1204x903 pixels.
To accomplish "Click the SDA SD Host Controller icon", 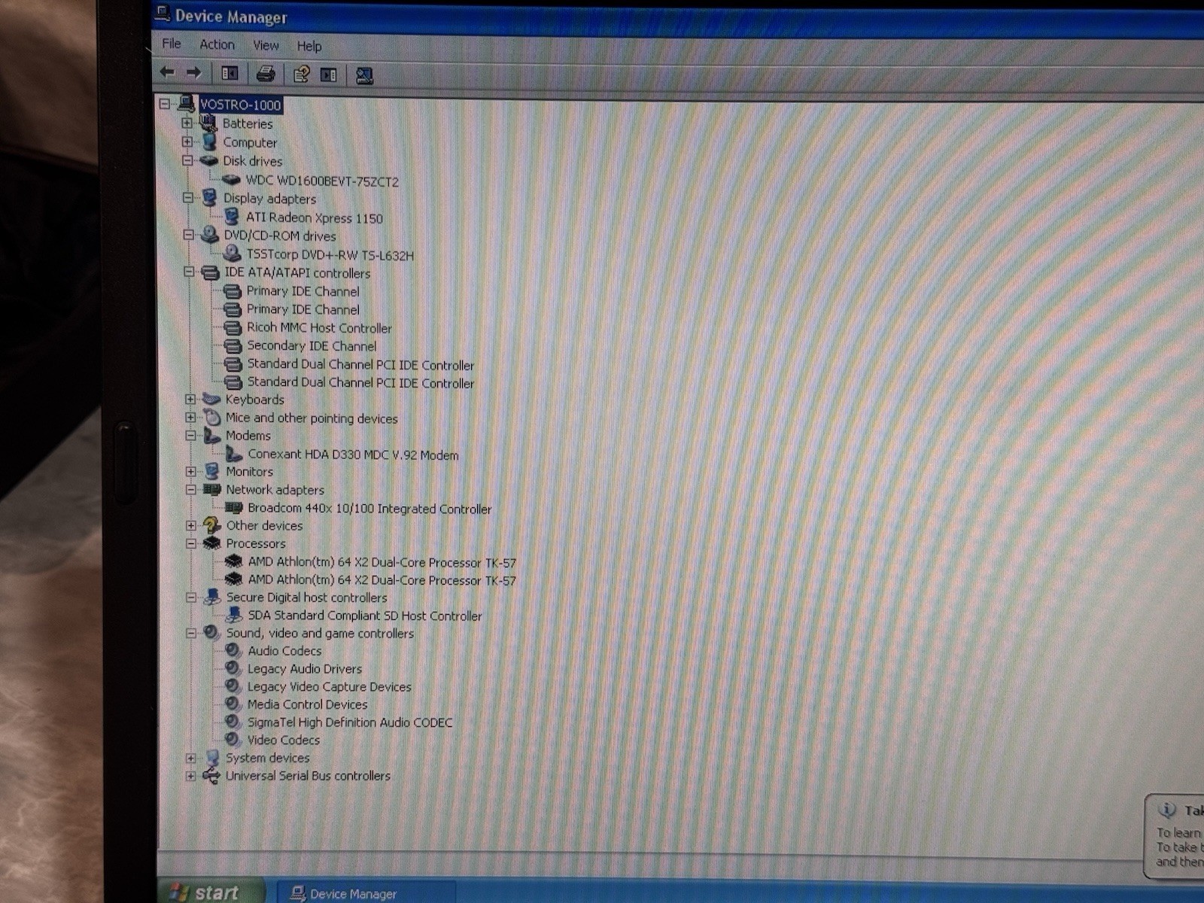I will (234, 615).
